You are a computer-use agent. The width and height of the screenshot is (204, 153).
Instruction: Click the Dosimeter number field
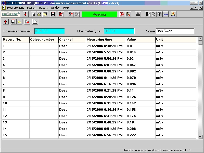coord(49,31)
